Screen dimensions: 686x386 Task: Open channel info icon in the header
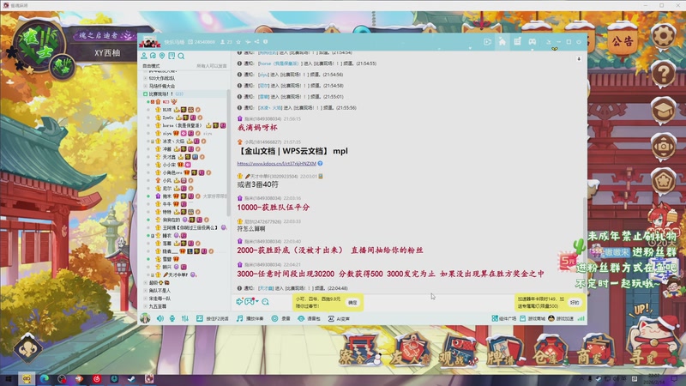(266, 42)
